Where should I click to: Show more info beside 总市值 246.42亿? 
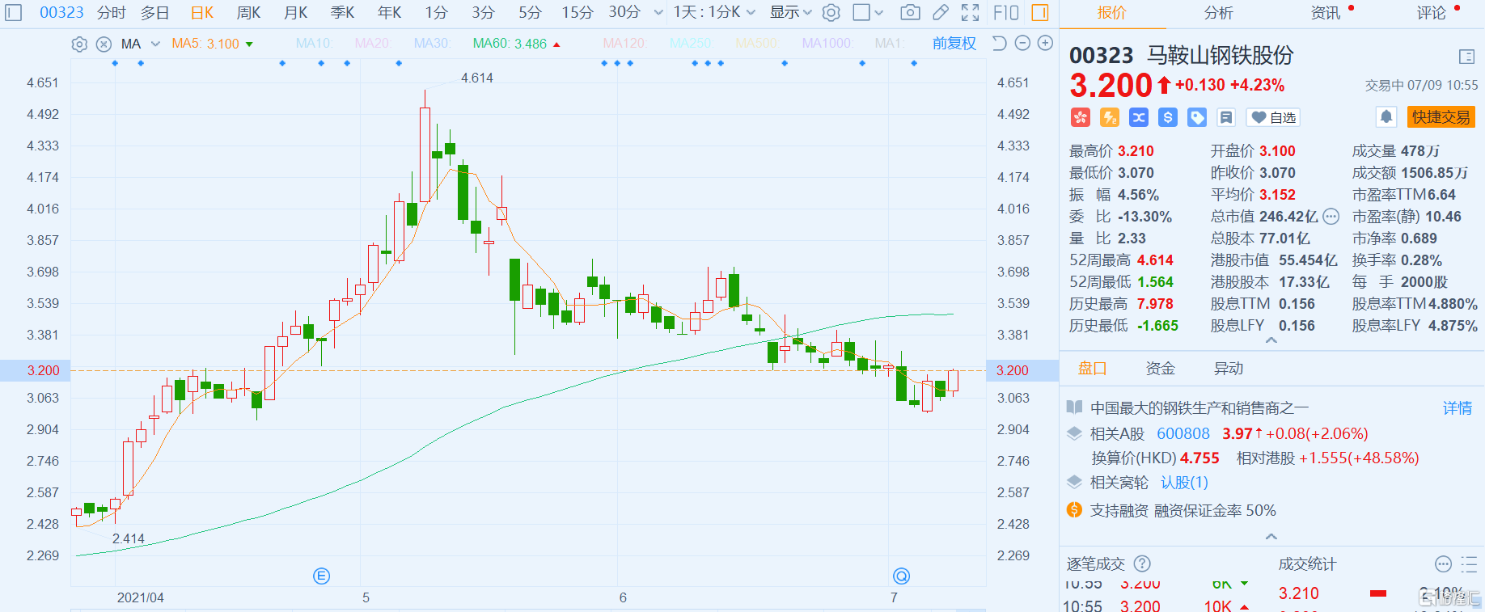coord(1331,217)
